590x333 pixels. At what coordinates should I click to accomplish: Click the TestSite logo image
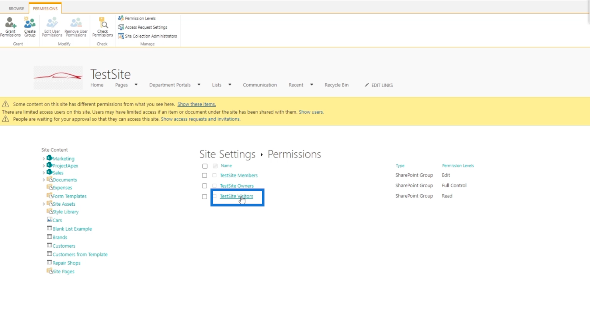58,77
